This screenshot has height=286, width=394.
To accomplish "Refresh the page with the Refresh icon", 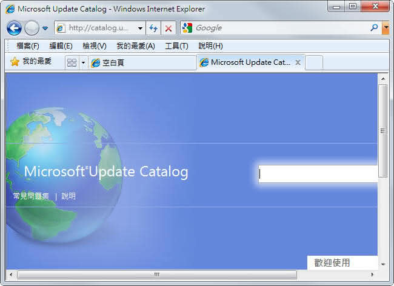I will (x=153, y=28).
